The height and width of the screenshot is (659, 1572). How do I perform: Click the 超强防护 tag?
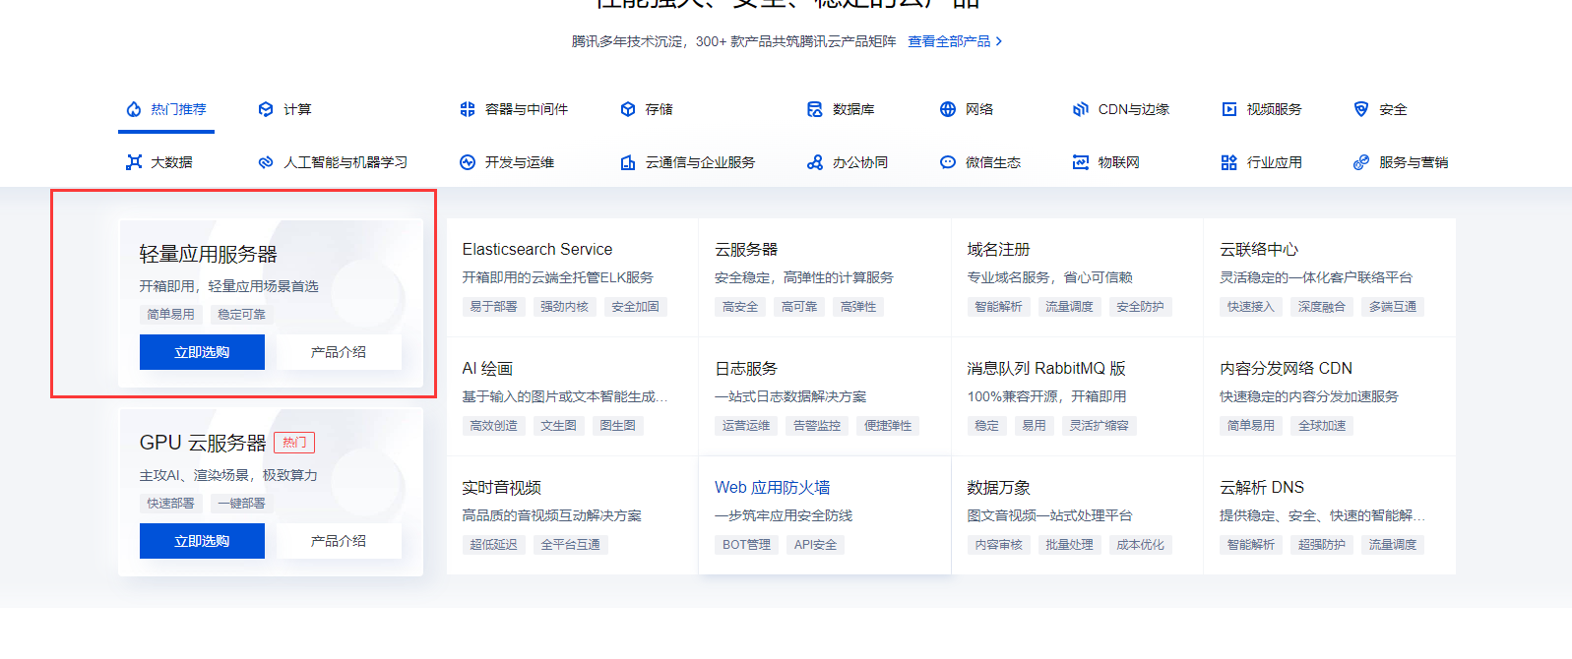click(1322, 545)
